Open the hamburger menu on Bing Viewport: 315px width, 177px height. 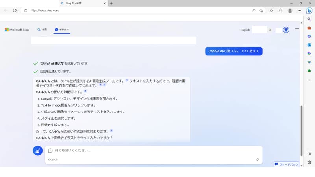pyautogui.click(x=297, y=30)
